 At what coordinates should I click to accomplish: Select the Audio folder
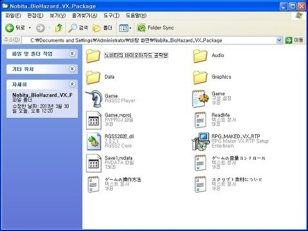[209, 56]
